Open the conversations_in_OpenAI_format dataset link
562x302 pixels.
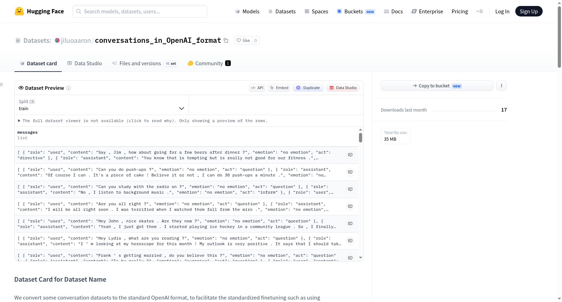tap(158, 40)
